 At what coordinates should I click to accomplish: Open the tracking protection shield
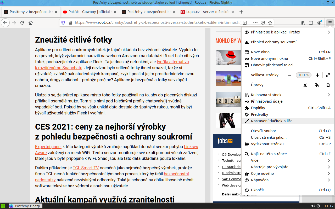point(63,23)
